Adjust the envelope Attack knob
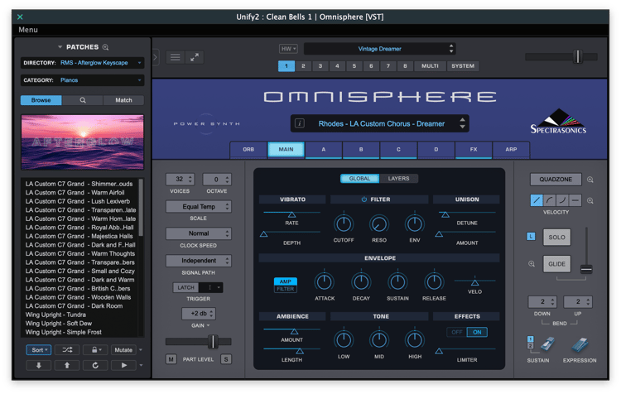The image size is (621, 394). coord(325,282)
